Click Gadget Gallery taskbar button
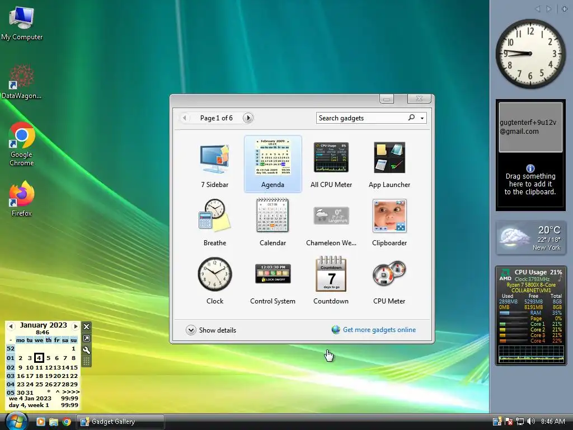 coord(120,422)
